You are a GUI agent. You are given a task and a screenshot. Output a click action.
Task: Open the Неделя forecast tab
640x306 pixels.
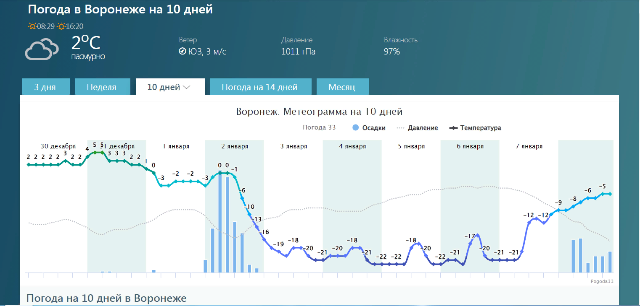pos(101,87)
